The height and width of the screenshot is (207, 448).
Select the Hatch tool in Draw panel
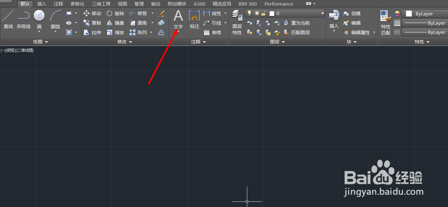click(x=69, y=32)
